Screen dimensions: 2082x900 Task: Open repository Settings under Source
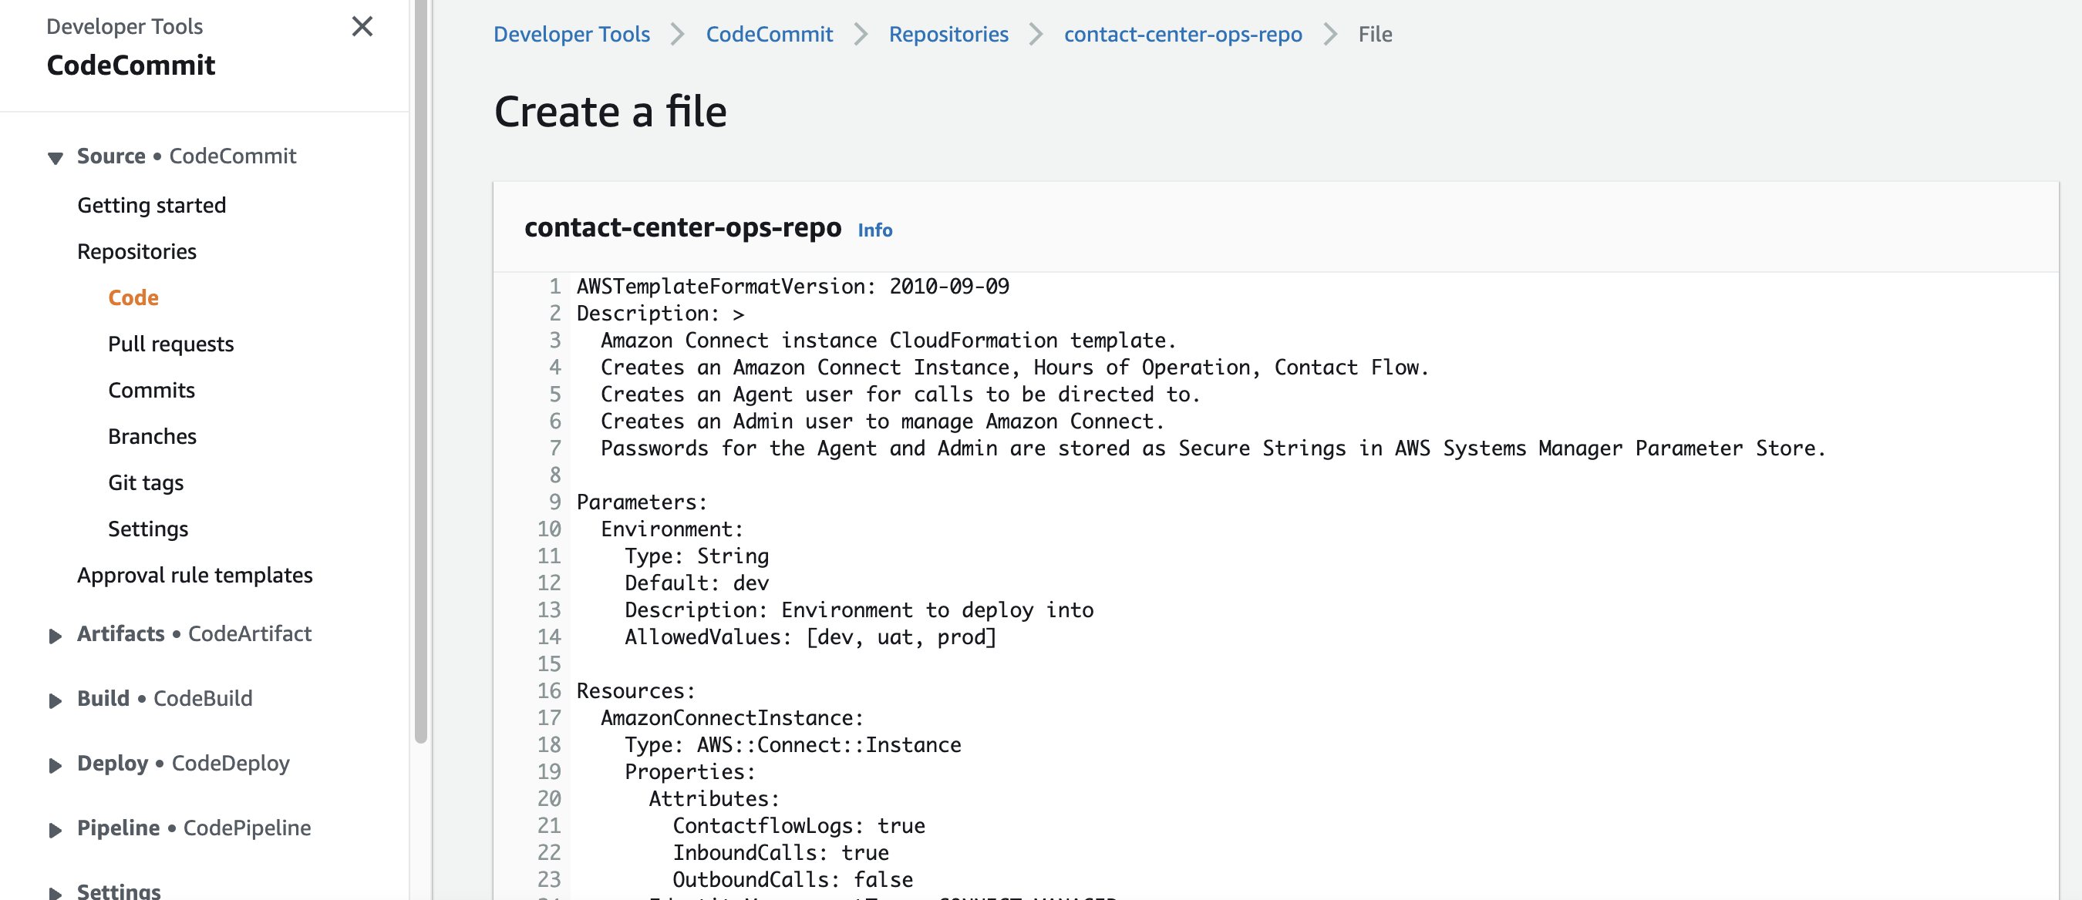click(x=148, y=529)
